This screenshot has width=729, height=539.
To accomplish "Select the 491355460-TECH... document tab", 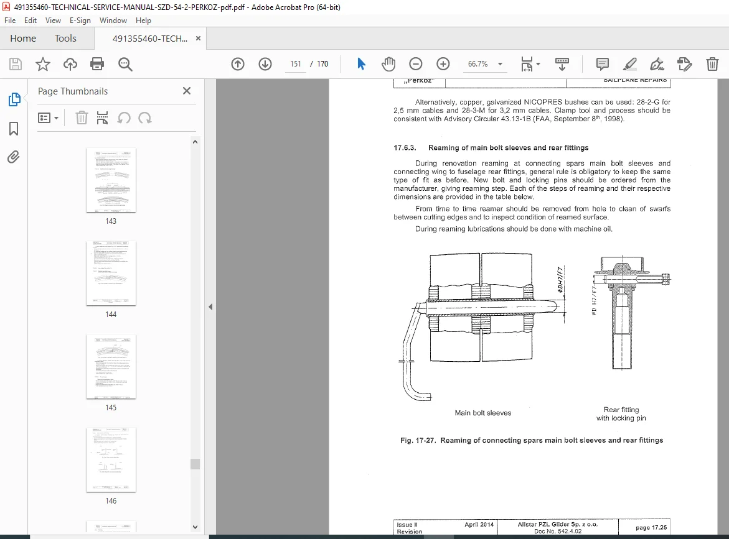I will click(x=149, y=39).
